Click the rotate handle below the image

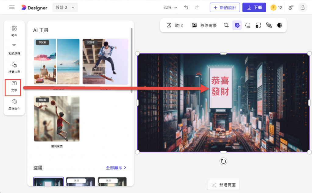[223, 161]
